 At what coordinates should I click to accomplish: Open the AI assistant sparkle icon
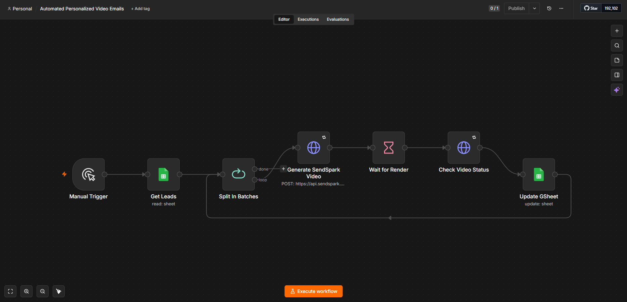click(617, 90)
